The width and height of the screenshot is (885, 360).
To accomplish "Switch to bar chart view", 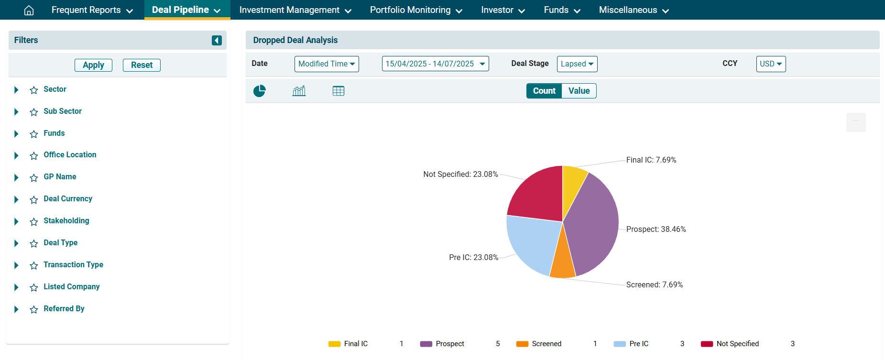I will [299, 91].
